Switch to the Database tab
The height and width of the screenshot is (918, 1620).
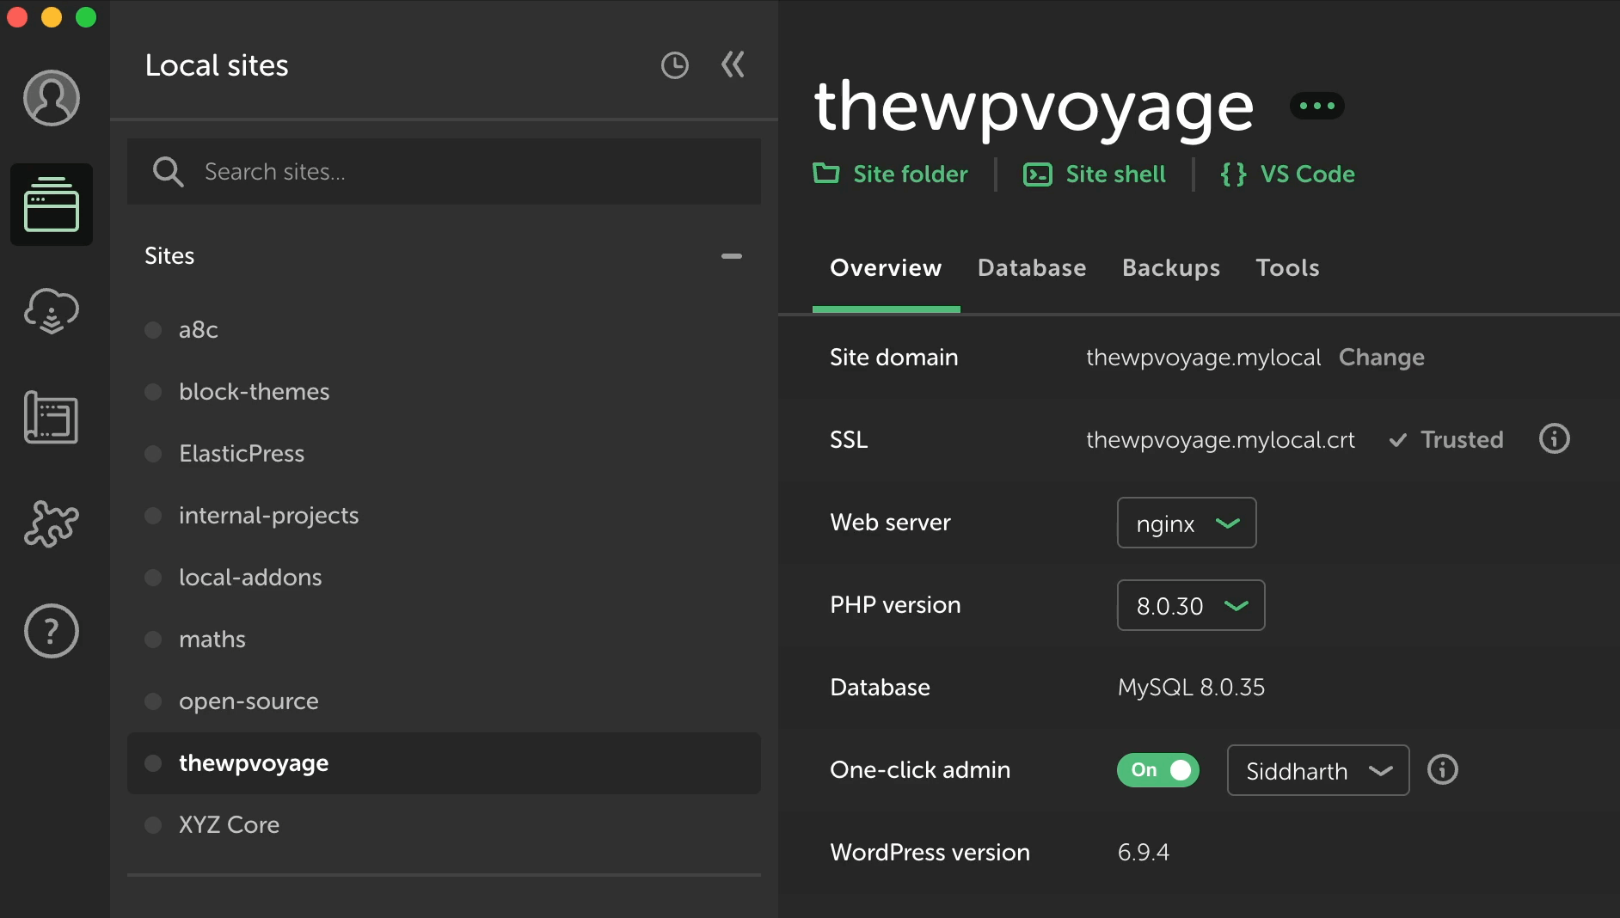[x=1031, y=267]
